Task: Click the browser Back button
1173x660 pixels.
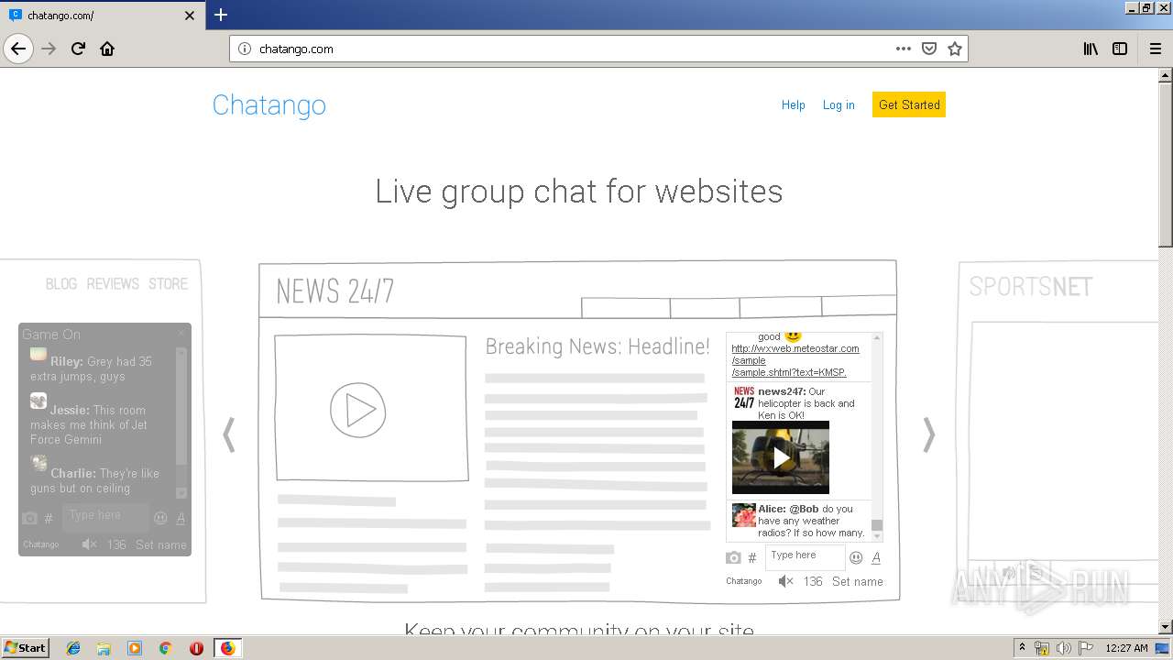Action: pos(18,49)
